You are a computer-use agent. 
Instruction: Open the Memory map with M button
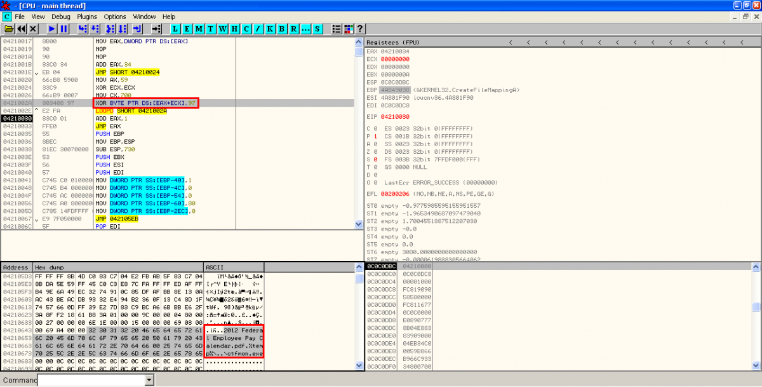click(199, 29)
